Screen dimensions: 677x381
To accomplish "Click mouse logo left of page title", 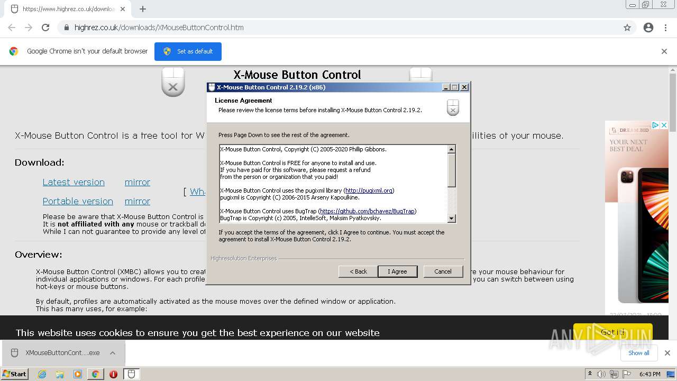I will pos(173,82).
